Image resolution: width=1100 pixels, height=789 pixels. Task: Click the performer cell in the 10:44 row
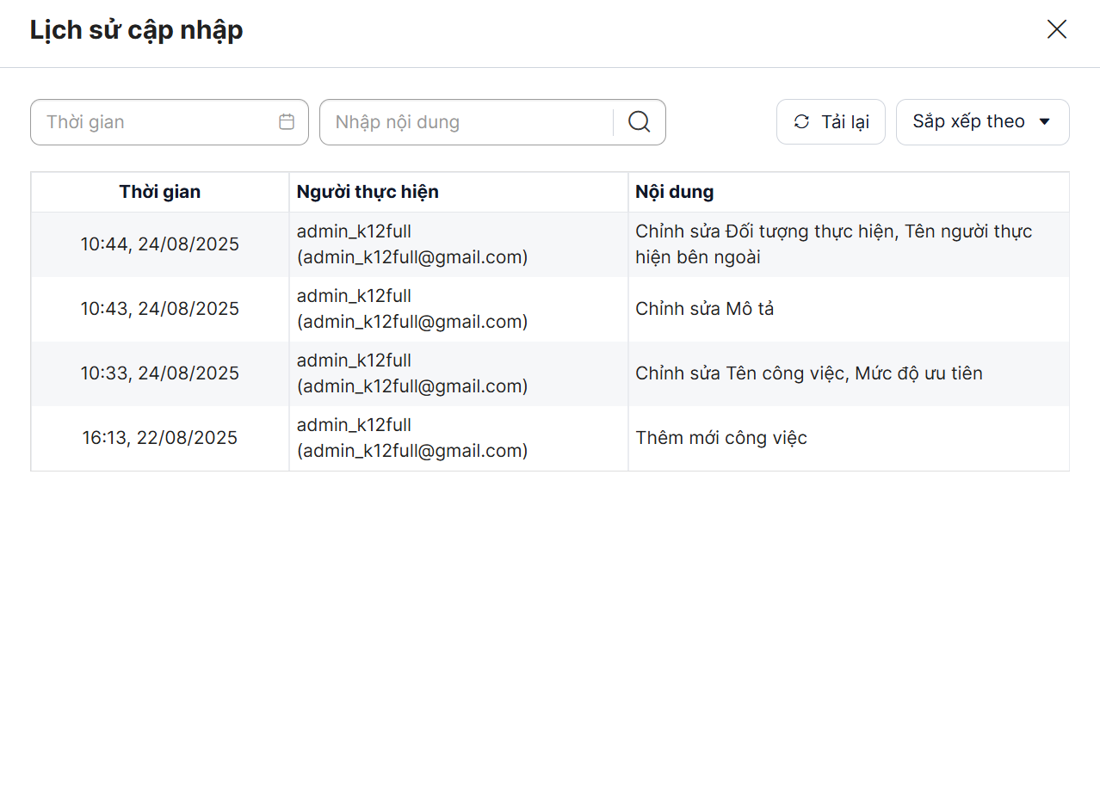pos(412,244)
